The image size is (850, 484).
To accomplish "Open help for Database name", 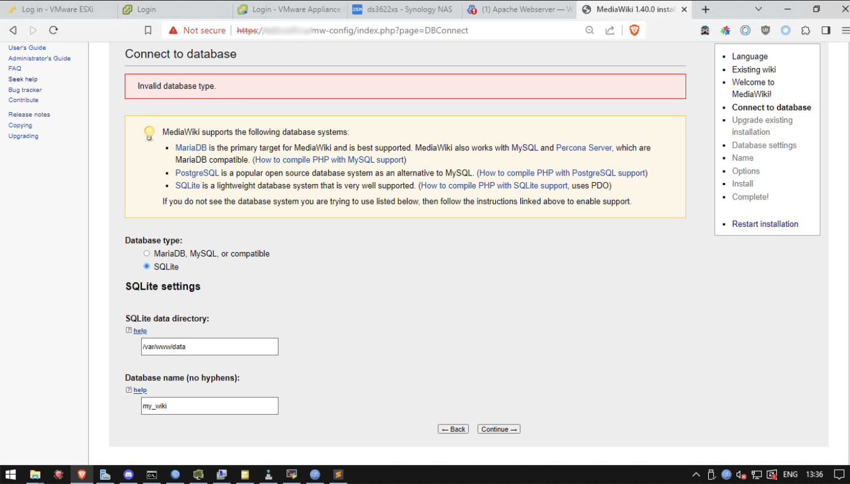I will (x=140, y=390).
